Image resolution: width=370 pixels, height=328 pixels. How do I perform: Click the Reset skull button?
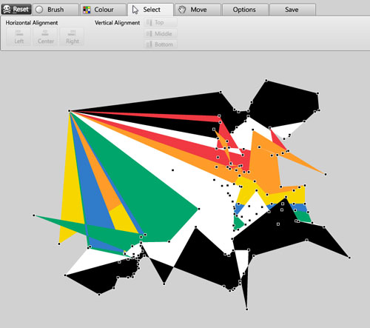(x=16, y=10)
